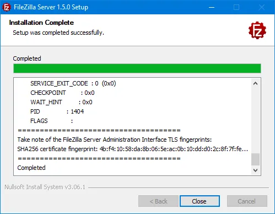The width and height of the screenshot is (275, 214).
Task: Select the final Completed line in the log
Action: coord(31,168)
